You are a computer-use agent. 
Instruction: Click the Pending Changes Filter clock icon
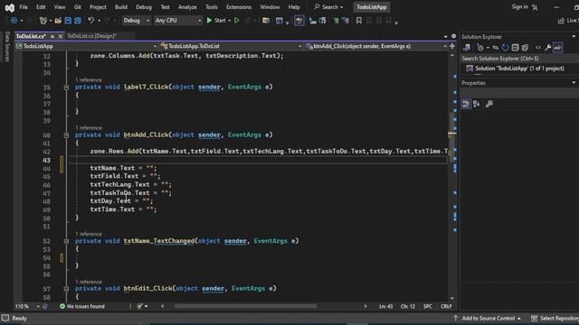coord(480,48)
